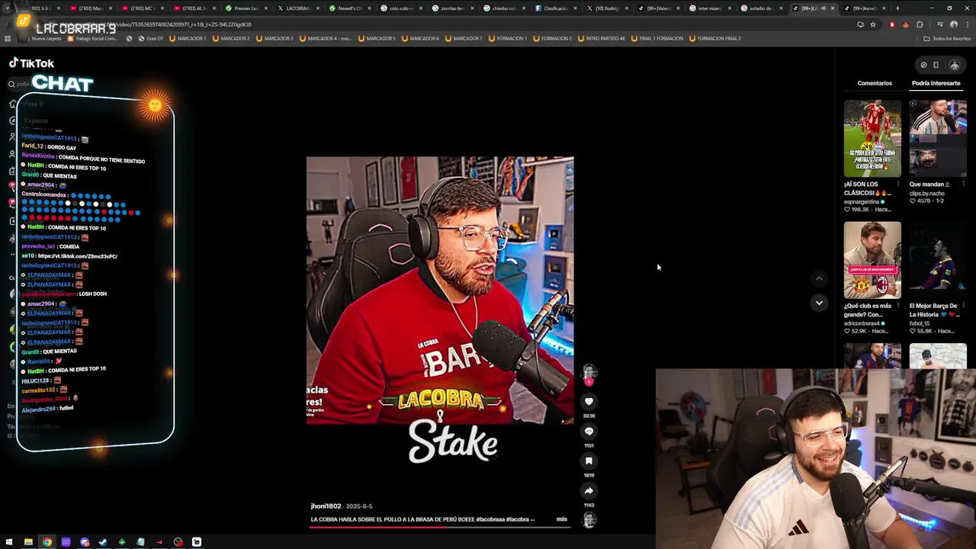Click the caption hashtag #lacobraaa
Image resolution: width=976 pixels, height=549 pixels.
click(x=490, y=519)
